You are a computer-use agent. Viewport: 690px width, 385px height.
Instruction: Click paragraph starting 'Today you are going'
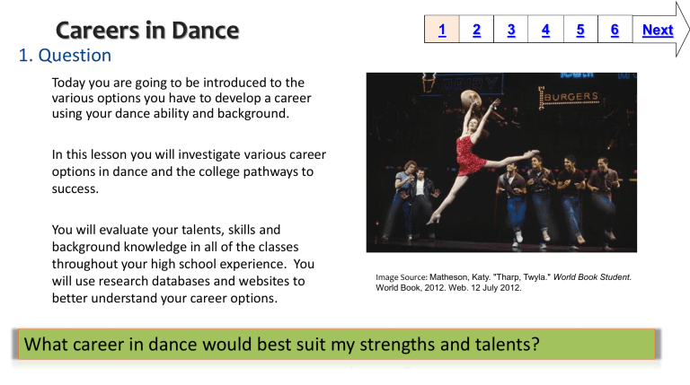(x=181, y=98)
